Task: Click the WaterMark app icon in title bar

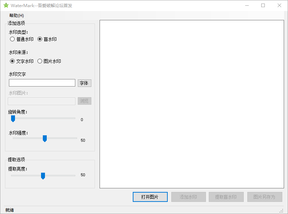Action: pyautogui.click(x=6, y=5)
